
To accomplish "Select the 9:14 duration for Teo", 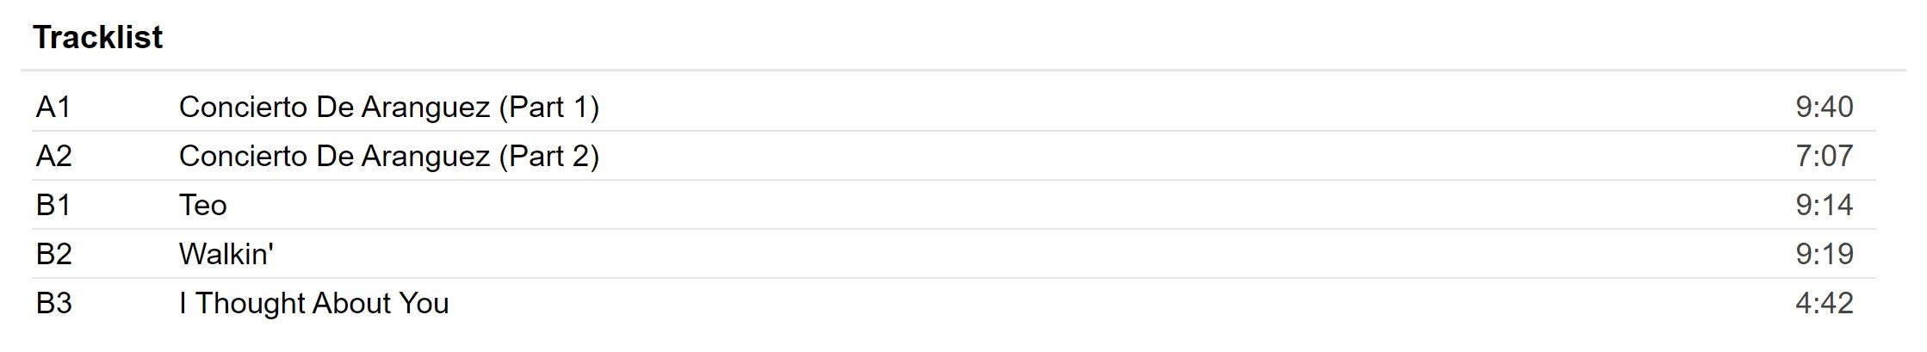I will point(1824,205).
